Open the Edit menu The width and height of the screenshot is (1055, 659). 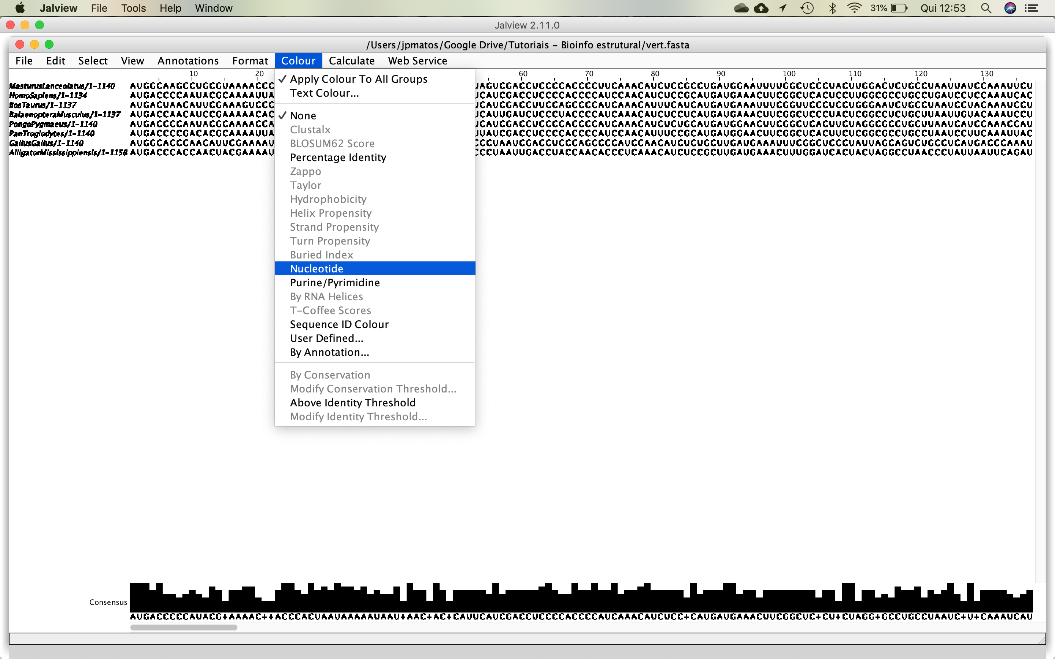coord(55,60)
